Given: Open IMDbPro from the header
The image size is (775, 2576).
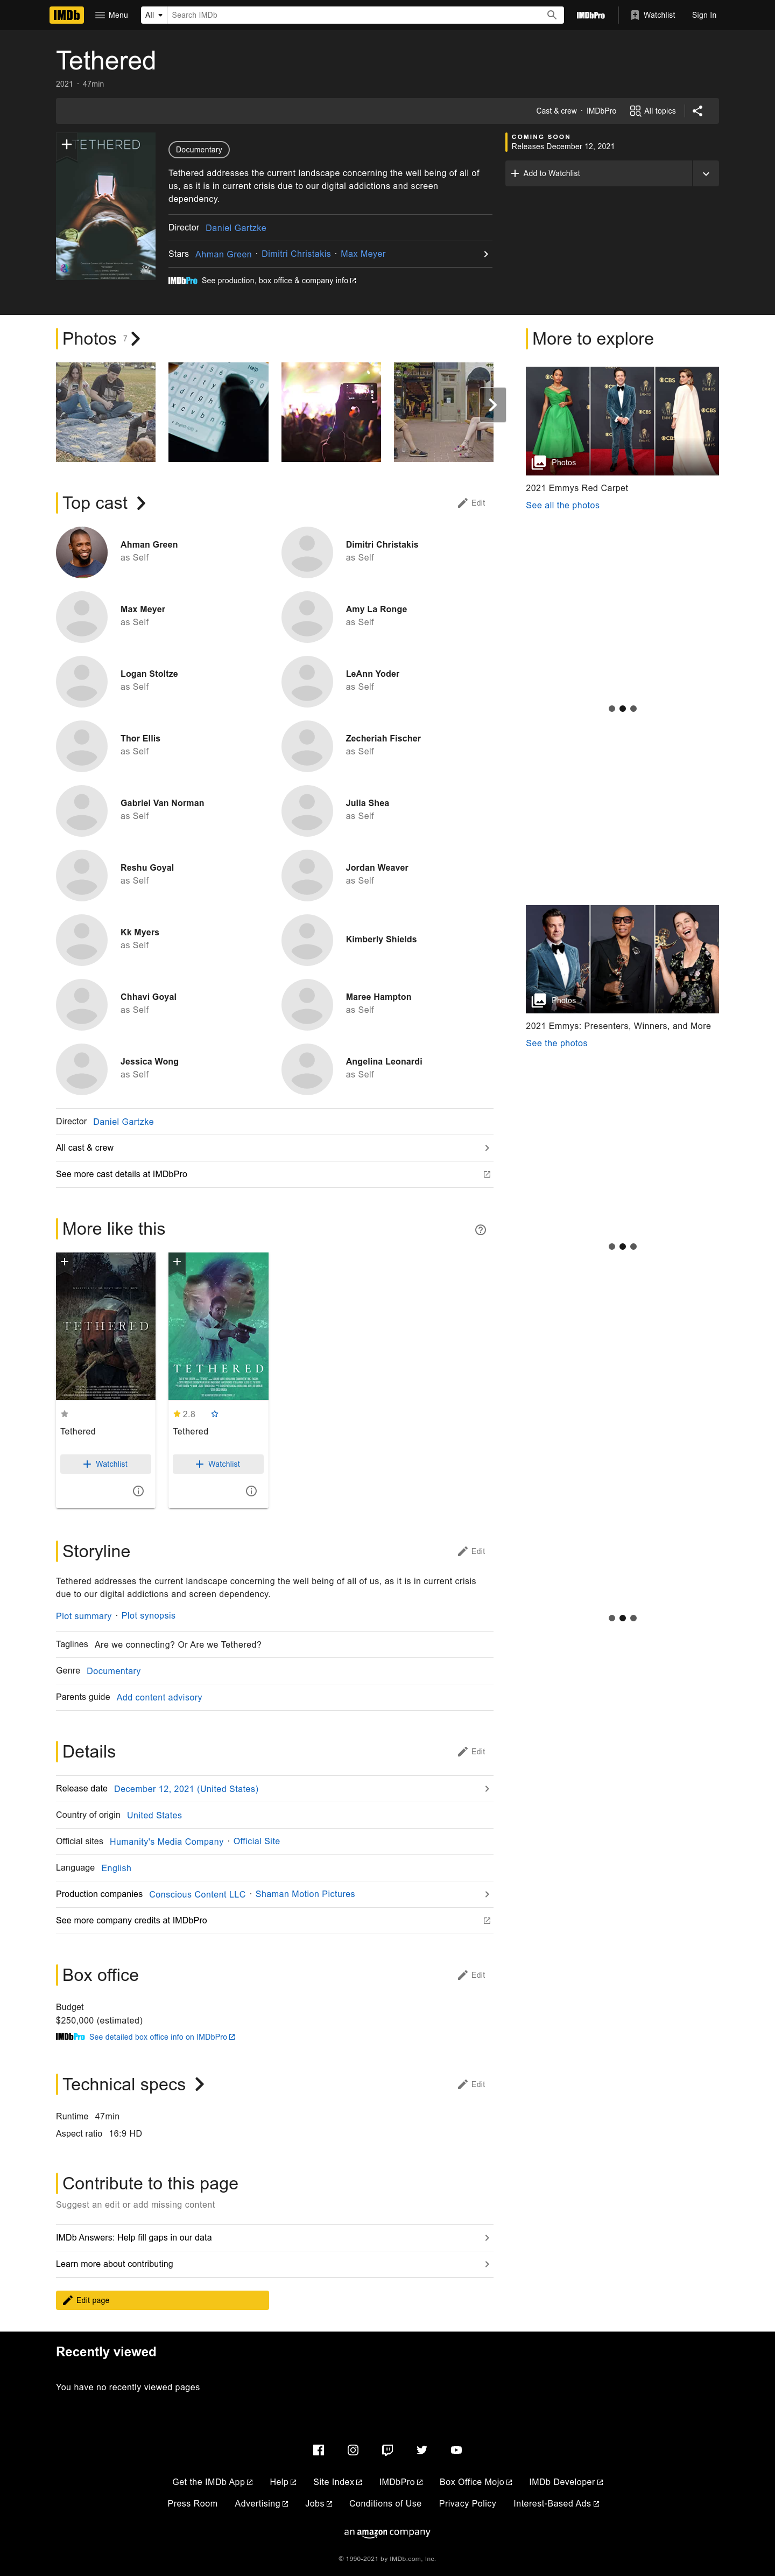Looking at the screenshot, I should [590, 15].
